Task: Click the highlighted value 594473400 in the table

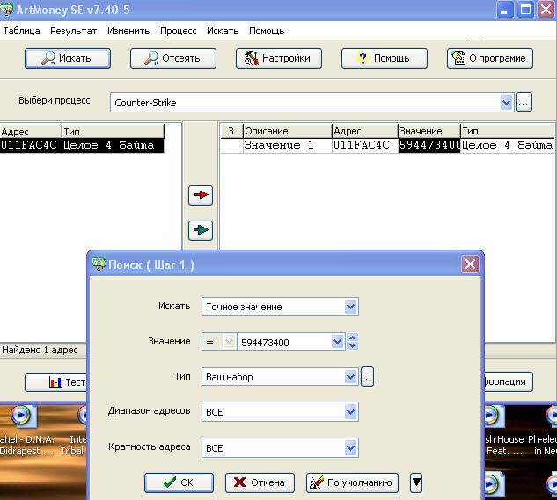Action: point(429,145)
